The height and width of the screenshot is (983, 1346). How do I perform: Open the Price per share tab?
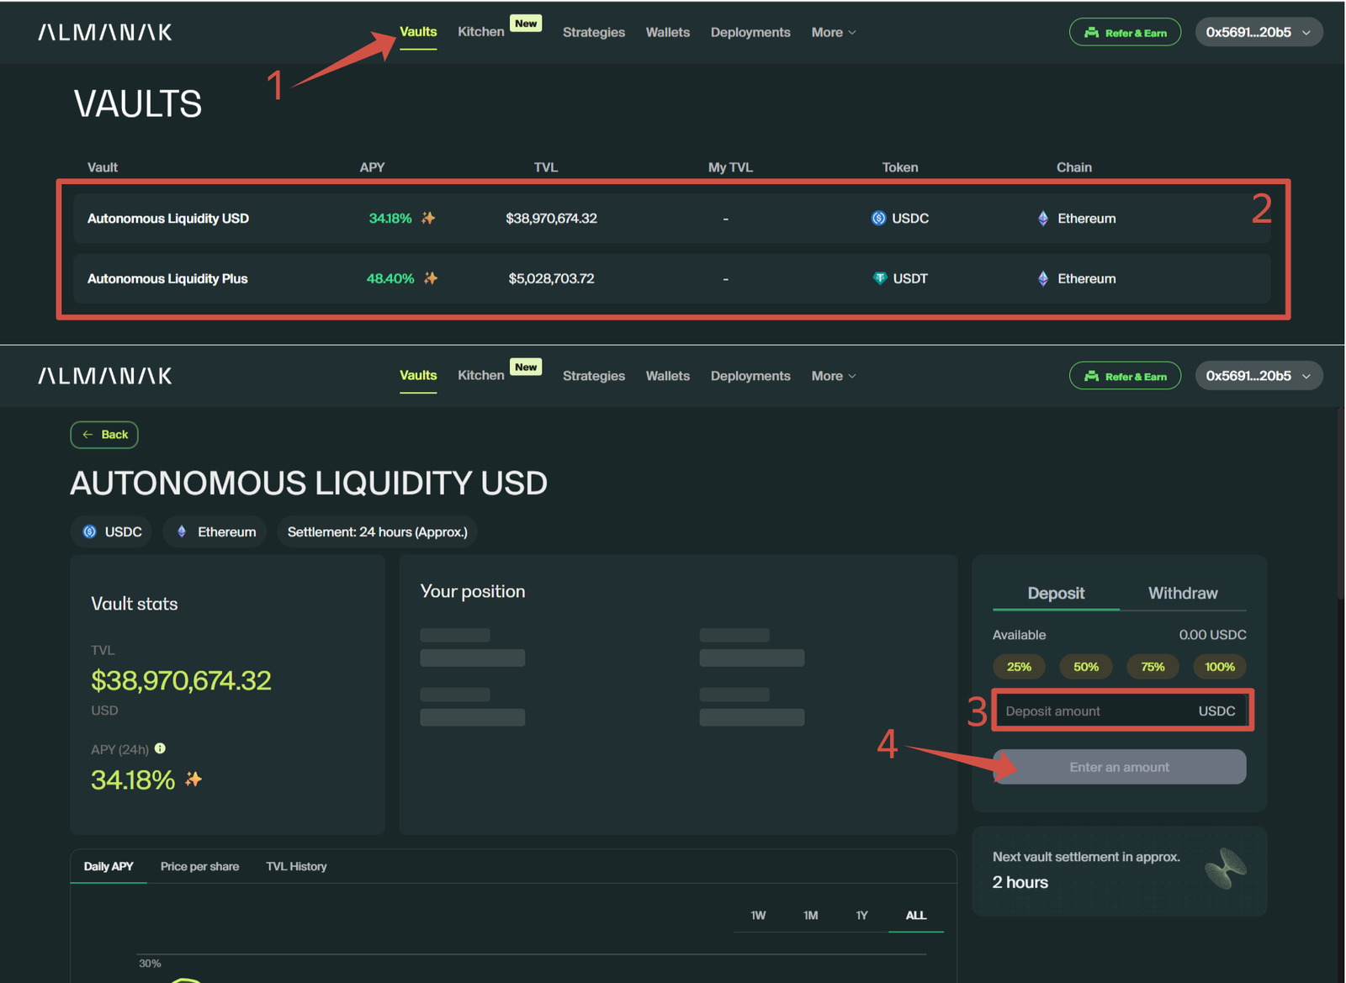199,866
